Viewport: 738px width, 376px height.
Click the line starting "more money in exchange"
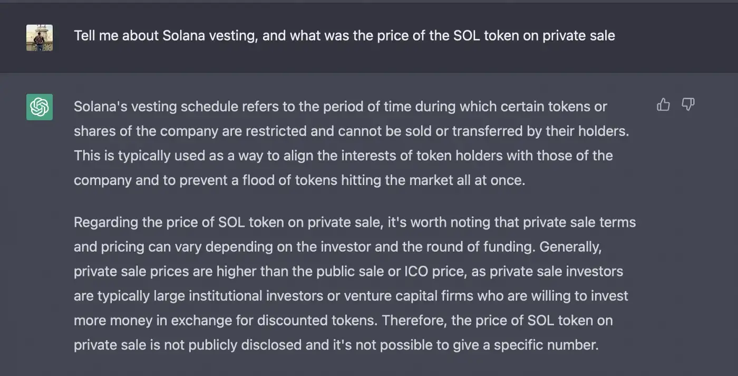pos(343,320)
